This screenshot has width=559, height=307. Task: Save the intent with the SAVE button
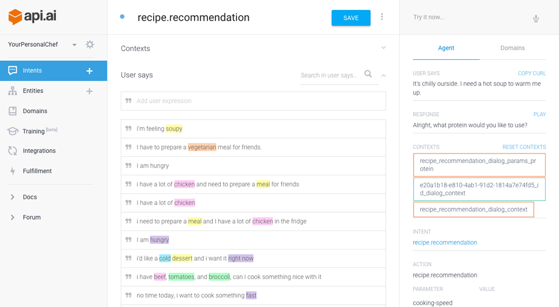pos(351,18)
